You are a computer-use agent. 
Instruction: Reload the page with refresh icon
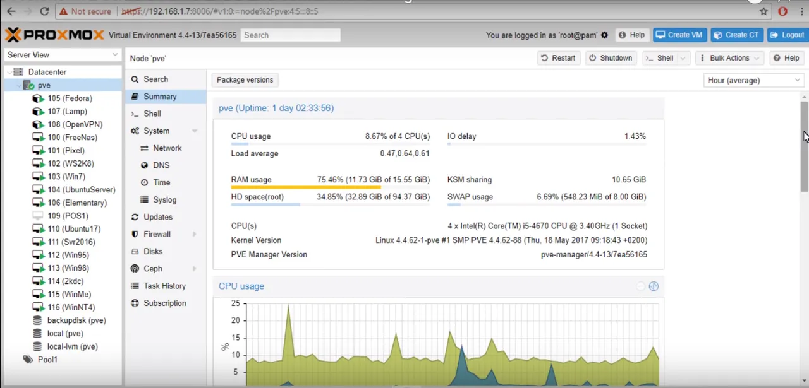point(44,11)
